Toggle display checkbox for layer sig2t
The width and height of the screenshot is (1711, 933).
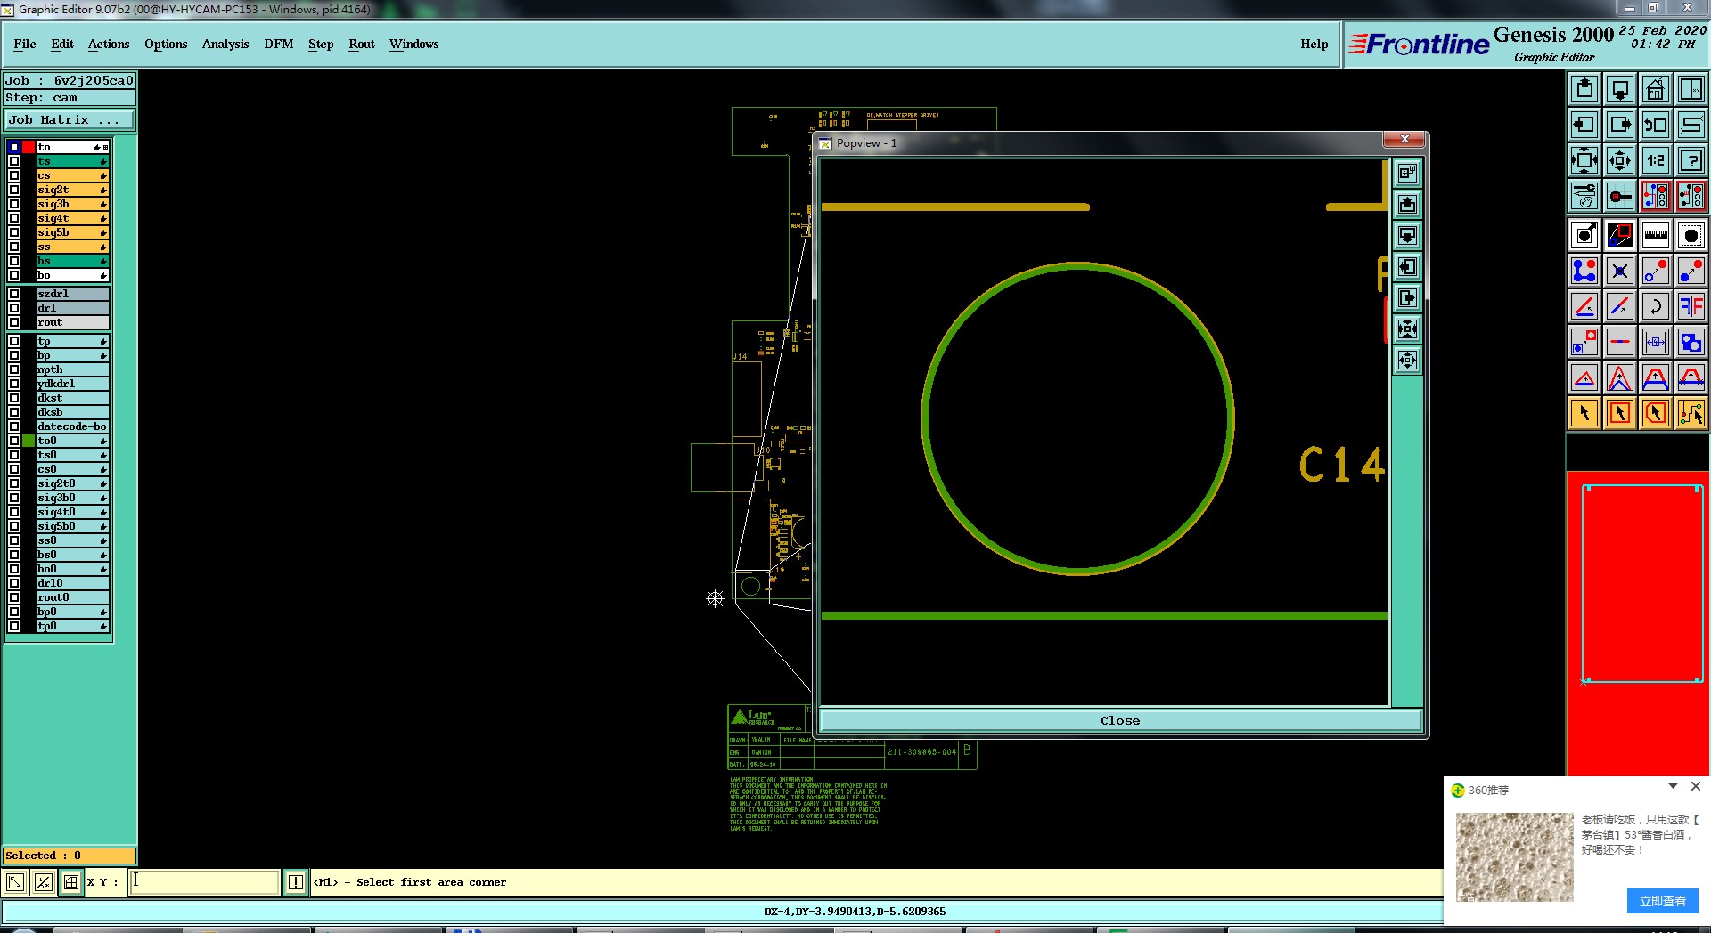[14, 190]
